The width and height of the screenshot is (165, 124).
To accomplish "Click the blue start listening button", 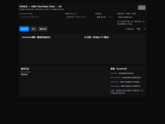I will [x=24, y=29].
